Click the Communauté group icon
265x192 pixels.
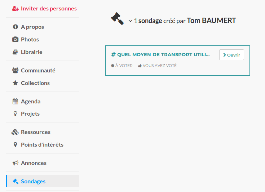pos(15,70)
